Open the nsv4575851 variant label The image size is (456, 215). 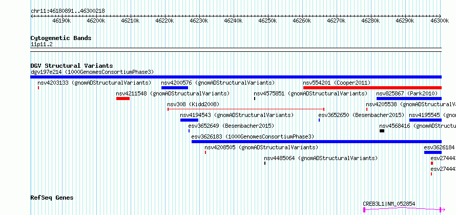click(310, 93)
